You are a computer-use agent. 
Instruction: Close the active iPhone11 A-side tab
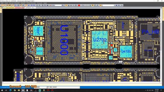pos(35,8)
